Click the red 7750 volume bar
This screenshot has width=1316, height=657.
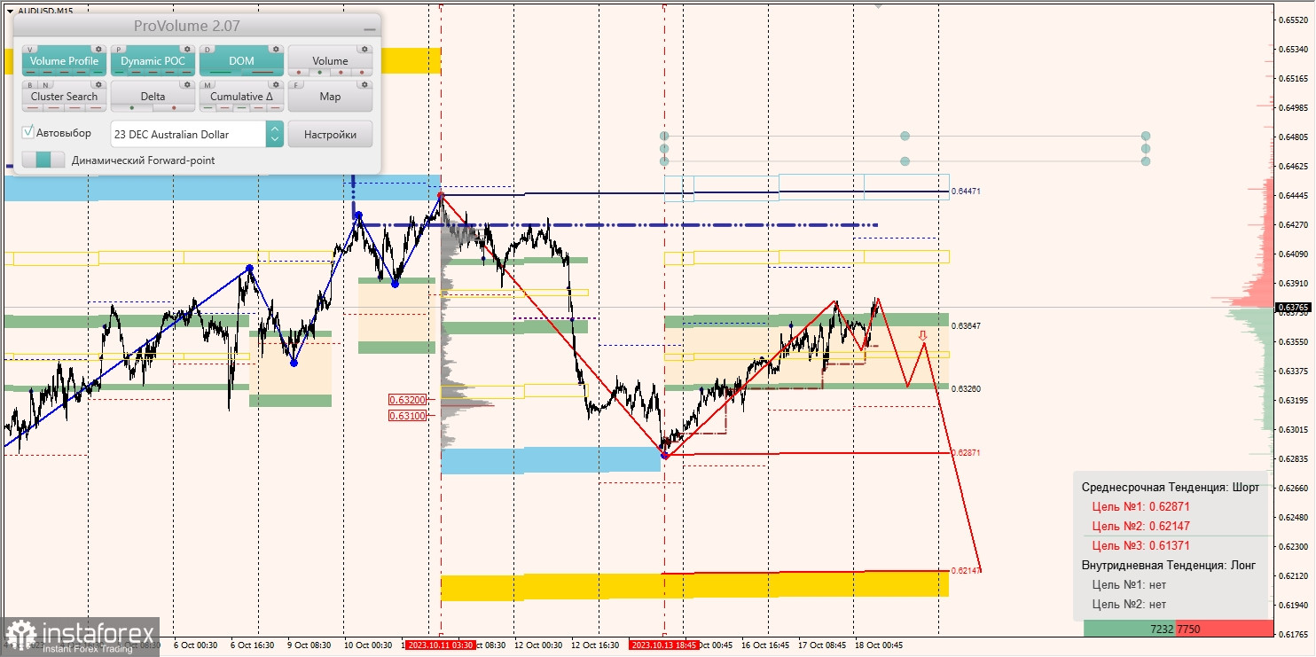point(1225,629)
